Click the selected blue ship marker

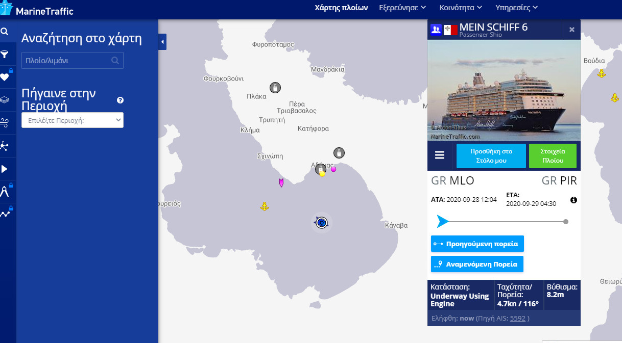tap(321, 222)
